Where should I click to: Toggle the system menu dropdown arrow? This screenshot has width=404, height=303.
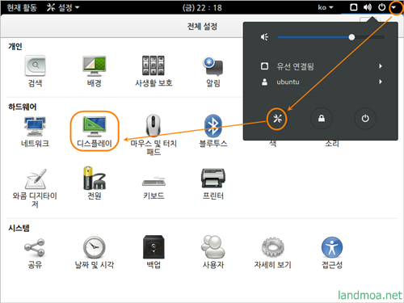click(x=393, y=7)
